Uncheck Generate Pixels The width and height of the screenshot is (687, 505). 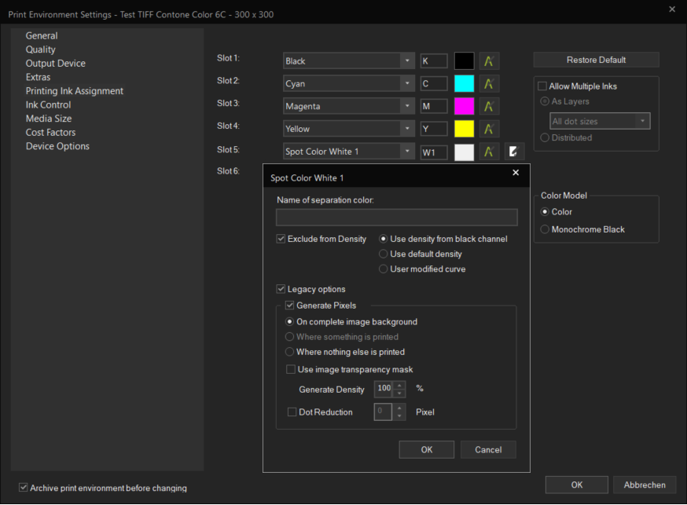pos(289,306)
